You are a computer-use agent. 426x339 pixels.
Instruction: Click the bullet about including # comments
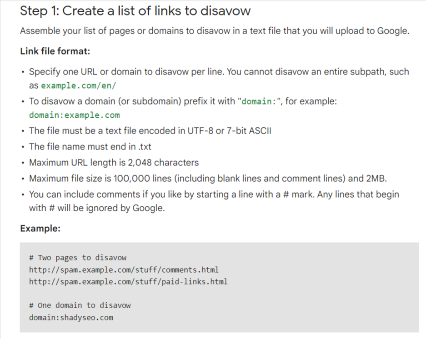coord(214,201)
